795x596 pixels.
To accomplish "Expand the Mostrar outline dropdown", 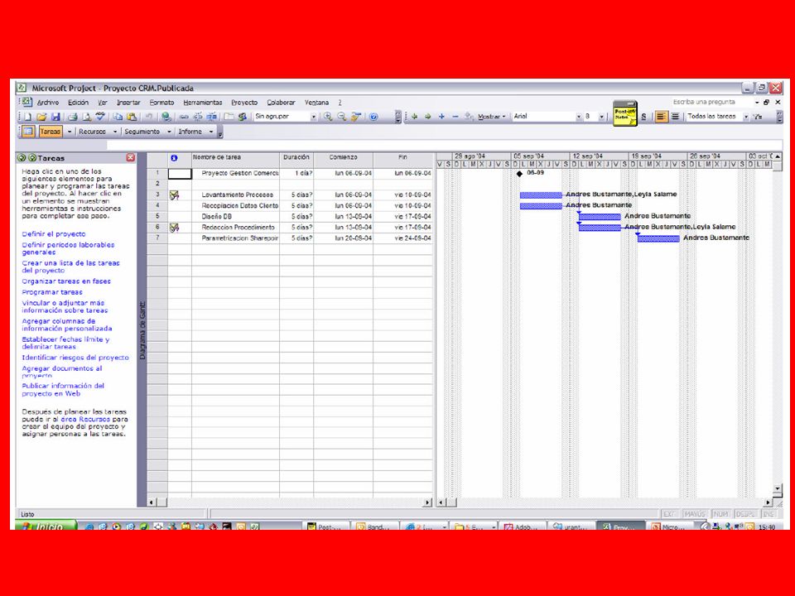I will tap(492, 117).
